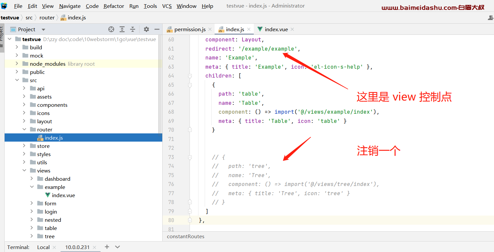Viewport: 494px width, 252px height.
Task: Close the Local terminal tab
Action: pyautogui.click(x=54, y=247)
